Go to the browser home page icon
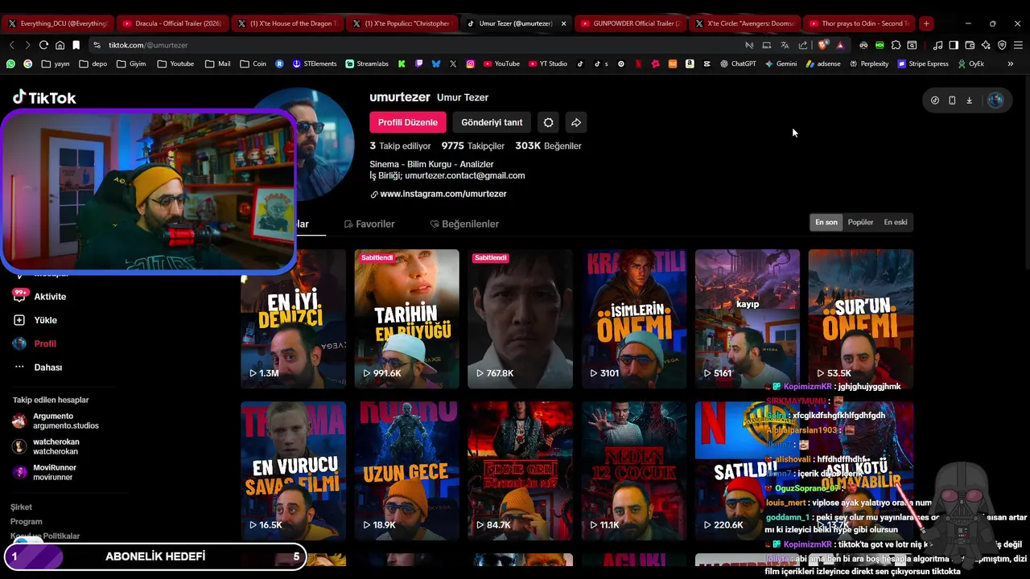This screenshot has height=579, width=1030. pyautogui.click(x=60, y=45)
